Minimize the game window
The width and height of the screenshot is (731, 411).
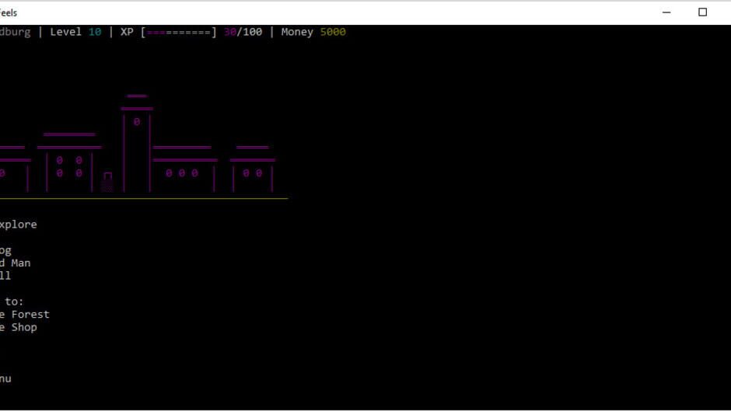(x=667, y=12)
